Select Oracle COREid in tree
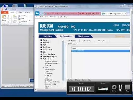This screenshot has width=133, height=100. [50, 84]
